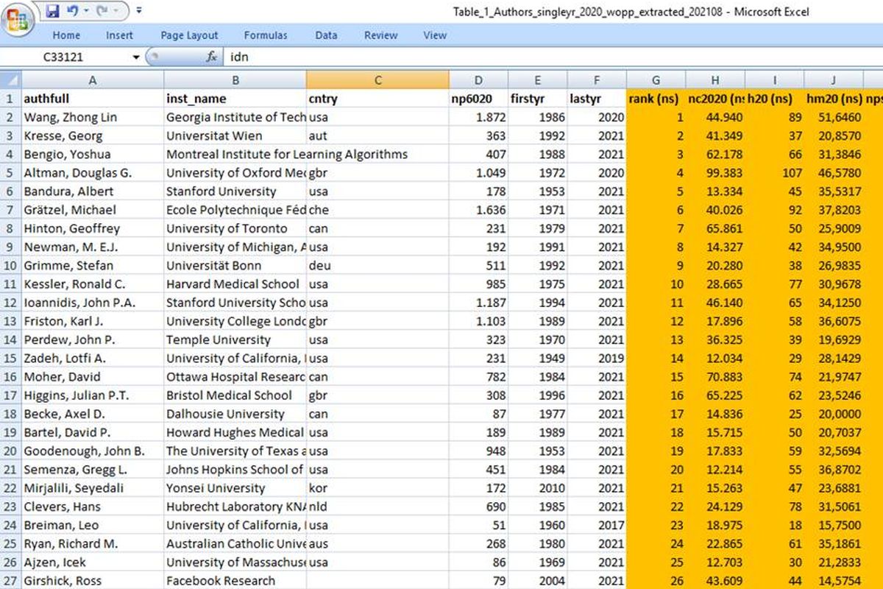Viewport: 883px width, 589px height.
Task: Switch to the Review ribbon tab
Action: [380, 35]
